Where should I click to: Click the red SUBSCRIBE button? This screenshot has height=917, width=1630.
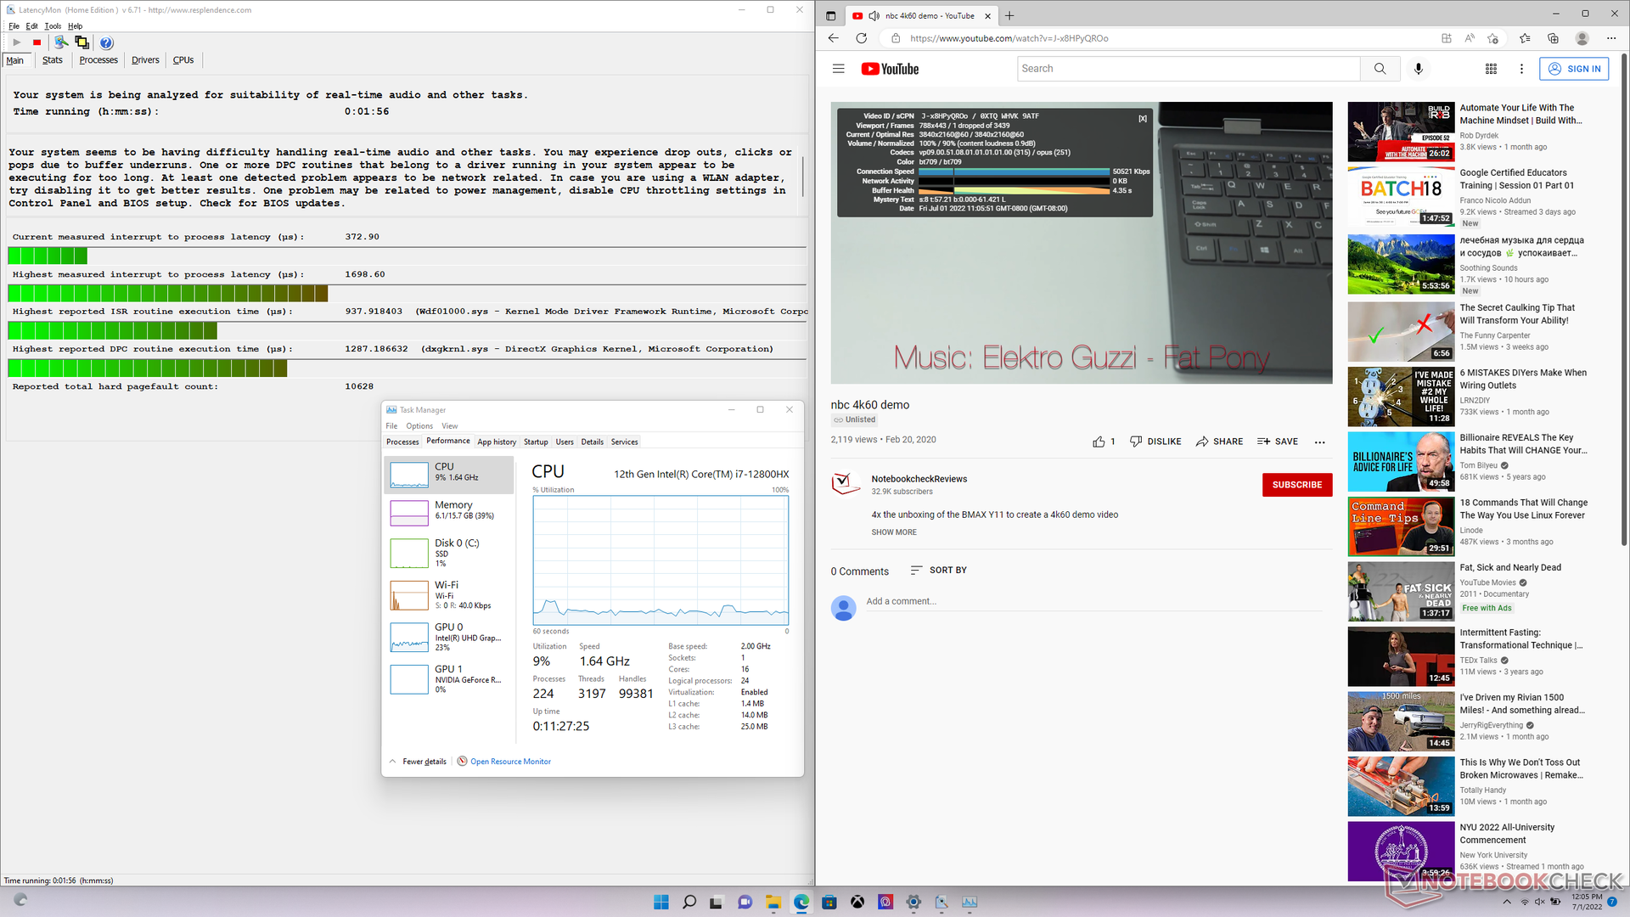click(1296, 485)
